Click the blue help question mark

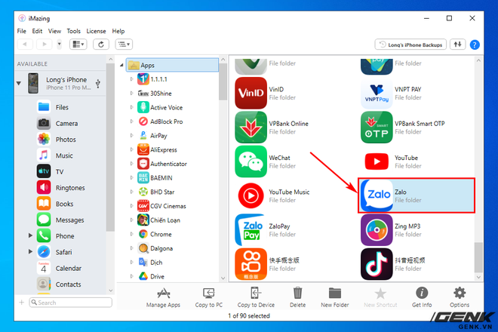[475, 45]
